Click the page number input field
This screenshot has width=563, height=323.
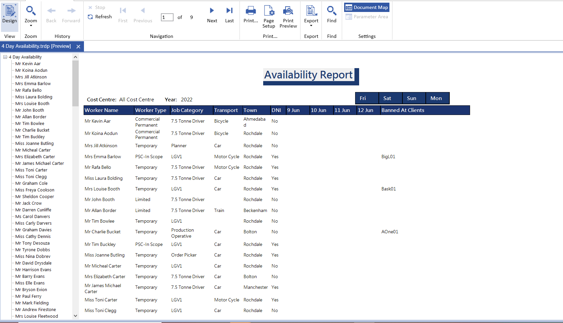coord(167,17)
